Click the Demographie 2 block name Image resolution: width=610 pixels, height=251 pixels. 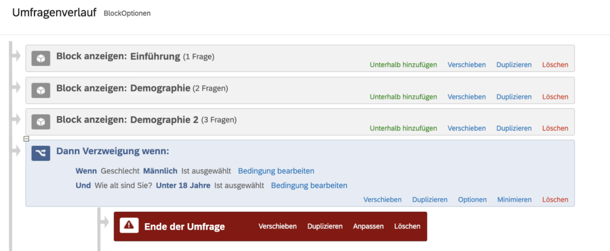[x=164, y=120]
